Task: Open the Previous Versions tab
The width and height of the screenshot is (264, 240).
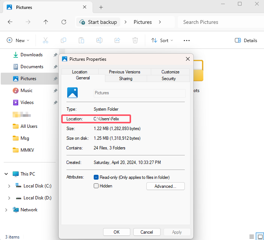Action: coord(124,72)
